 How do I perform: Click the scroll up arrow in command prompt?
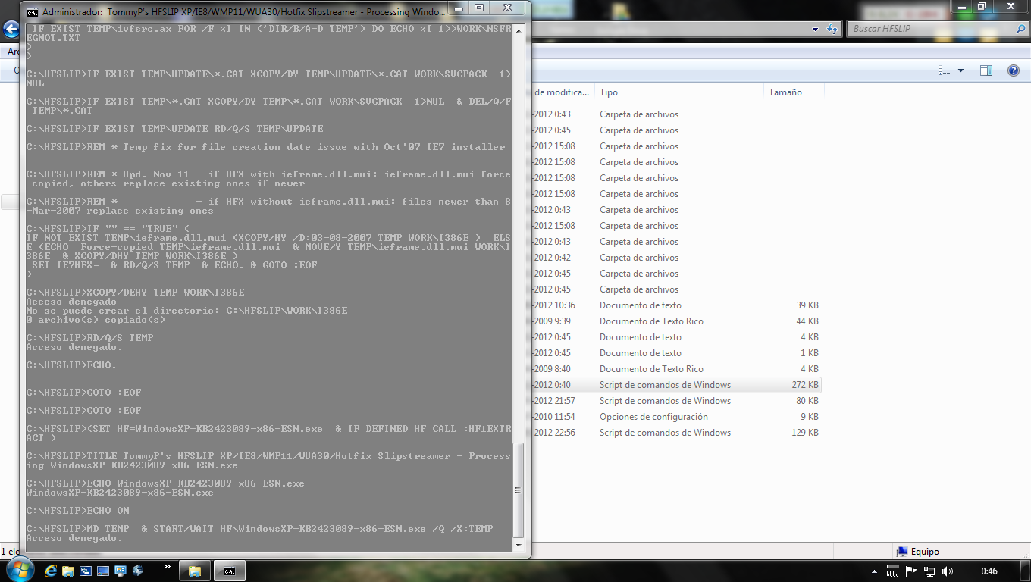[x=519, y=30]
